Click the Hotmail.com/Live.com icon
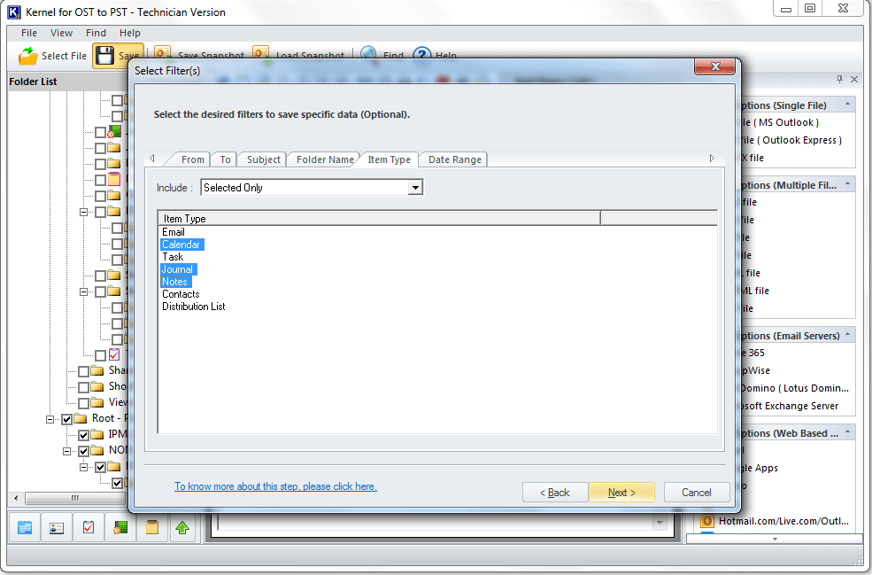Viewport: 872px width, 575px height. (706, 521)
